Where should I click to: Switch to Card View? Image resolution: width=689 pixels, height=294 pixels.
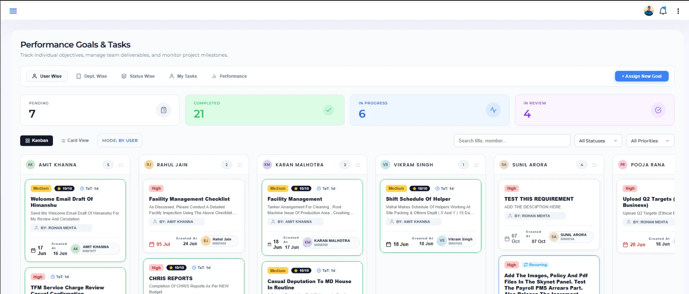point(75,141)
